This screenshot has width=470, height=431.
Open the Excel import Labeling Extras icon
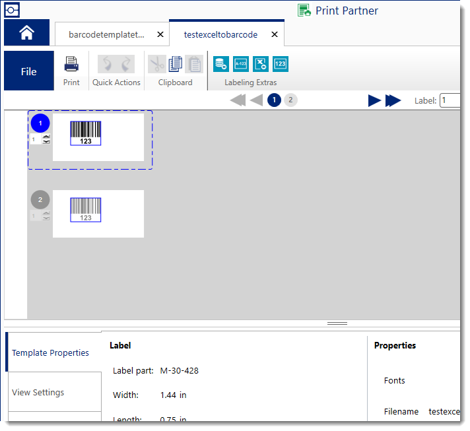pos(261,64)
